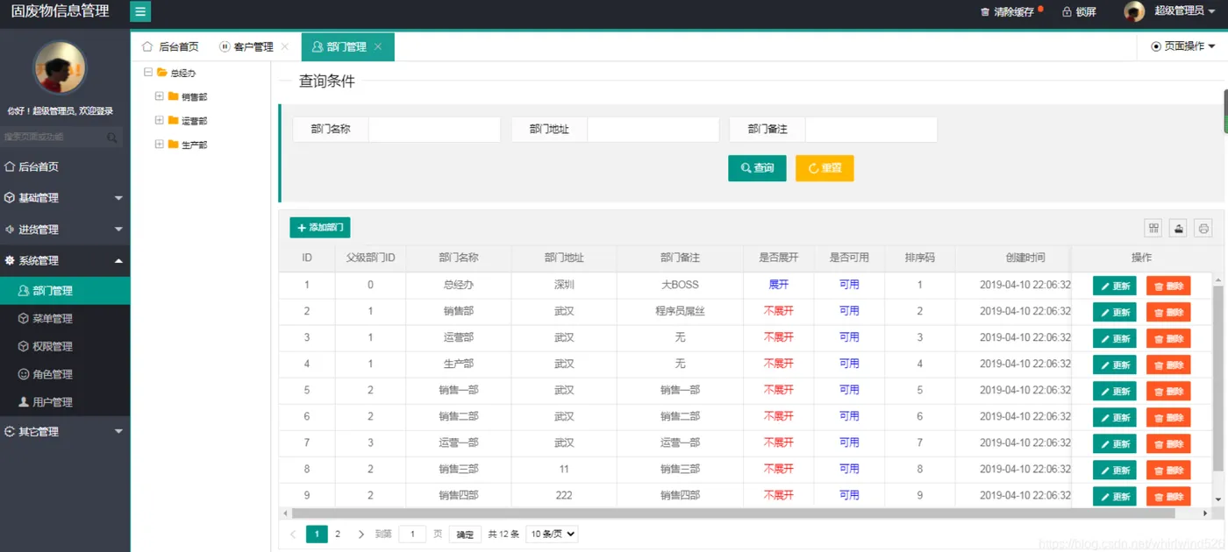Click the 总经办 folder icon in tree
This screenshot has width=1228, height=552.
click(162, 73)
